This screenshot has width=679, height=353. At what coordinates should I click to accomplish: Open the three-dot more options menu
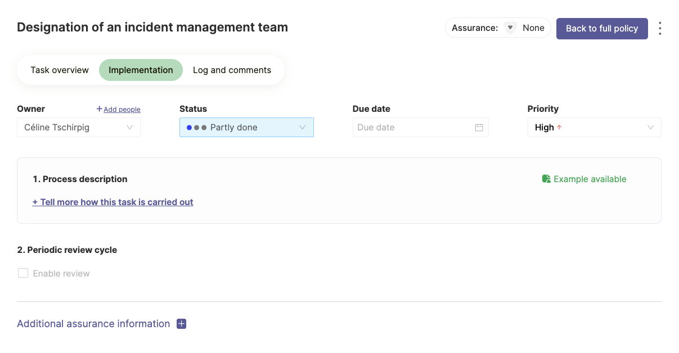[660, 29]
